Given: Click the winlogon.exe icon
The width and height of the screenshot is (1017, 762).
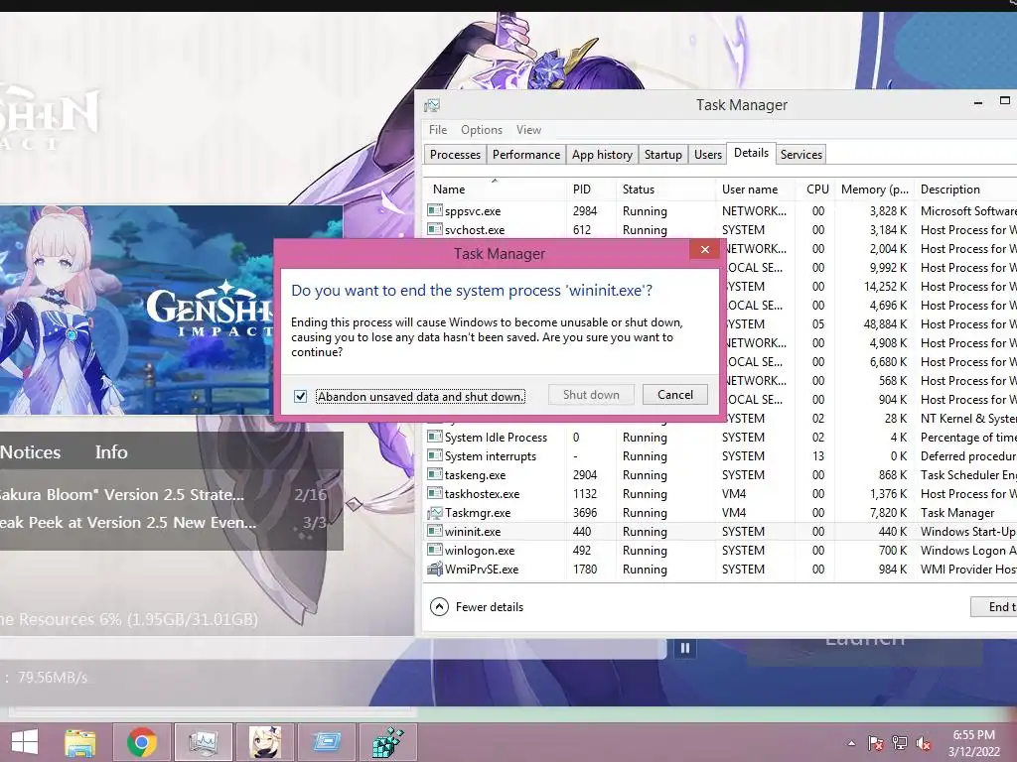Looking at the screenshot, I should [435, 550].
